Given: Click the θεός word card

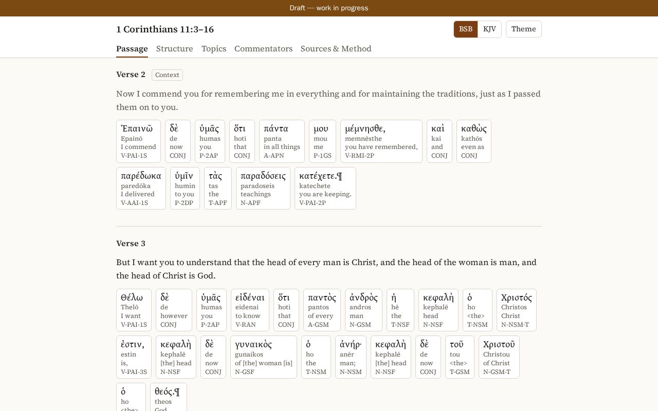Looking at the screenshot, I should point(169,397).
